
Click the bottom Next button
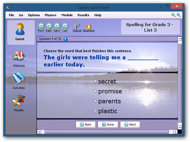[x=130, y=124]
